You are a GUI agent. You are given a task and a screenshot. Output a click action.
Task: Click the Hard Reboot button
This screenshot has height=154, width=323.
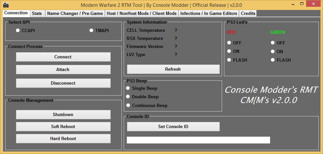(x=63, y=138)
